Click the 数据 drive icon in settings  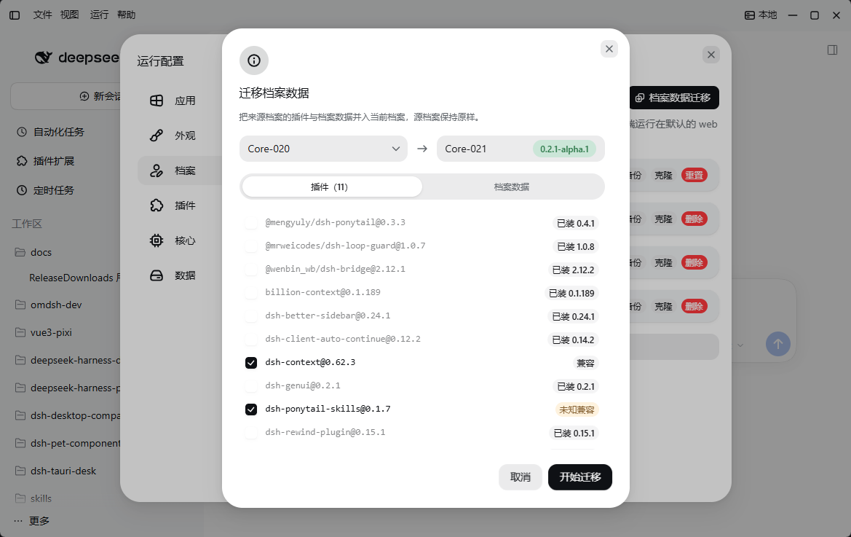click(157, 275)
